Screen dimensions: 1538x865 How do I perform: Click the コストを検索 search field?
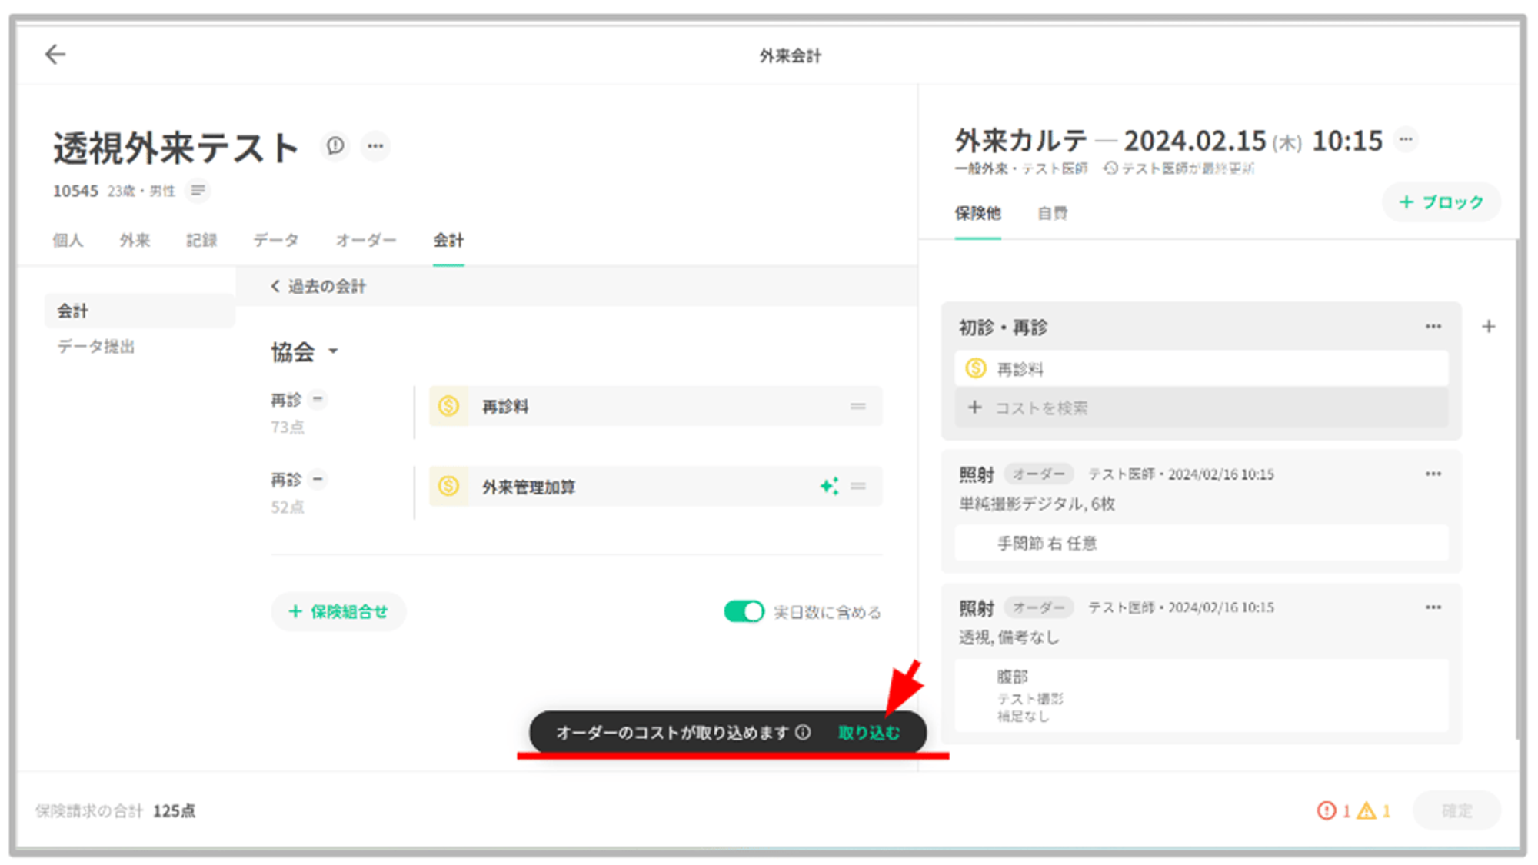pos(1201,408)
